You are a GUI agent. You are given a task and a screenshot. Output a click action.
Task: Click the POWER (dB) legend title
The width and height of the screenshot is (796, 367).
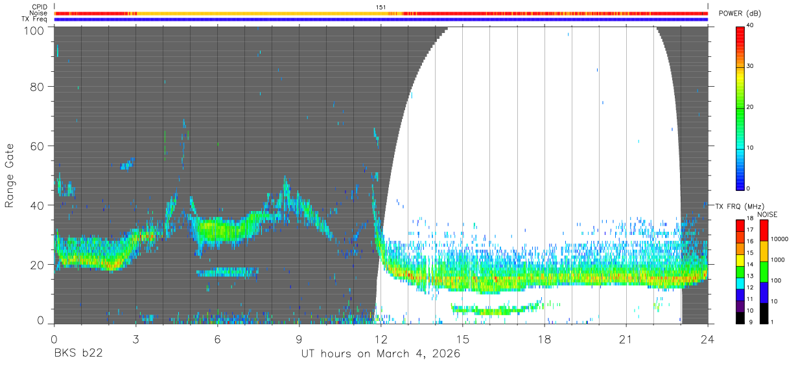click(740, 14)
